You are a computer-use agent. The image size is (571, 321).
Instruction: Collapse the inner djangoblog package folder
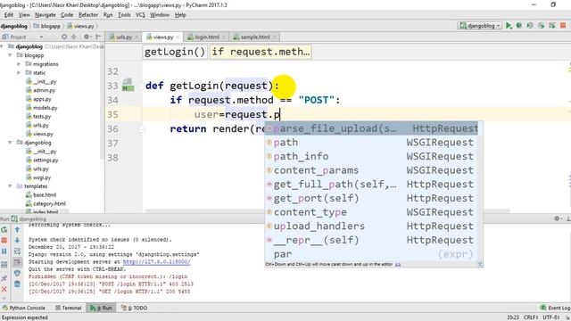(x=10, y=143)
